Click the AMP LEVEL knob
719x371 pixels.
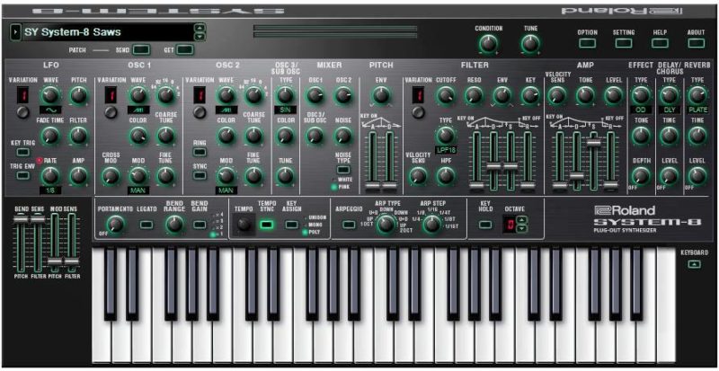(614, 95)
